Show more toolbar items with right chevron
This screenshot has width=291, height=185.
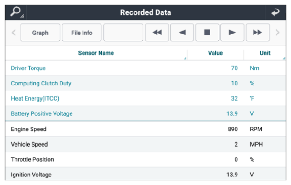pos(278,32)
